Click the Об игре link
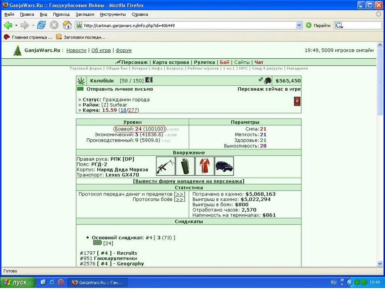The width and height of the screenshot is (385, 289). tap(101, 50)
